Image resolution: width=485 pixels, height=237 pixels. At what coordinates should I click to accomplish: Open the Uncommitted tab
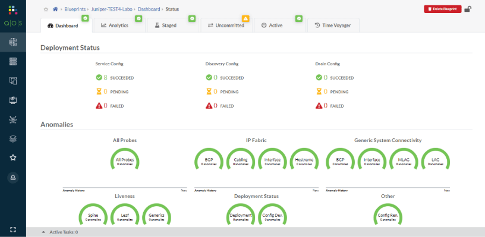point(226,26)
